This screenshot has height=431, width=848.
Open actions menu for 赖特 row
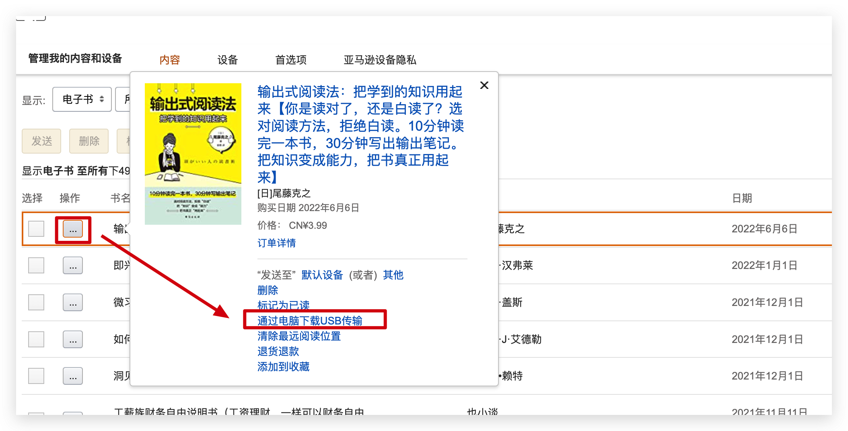(x=73, y=376)
